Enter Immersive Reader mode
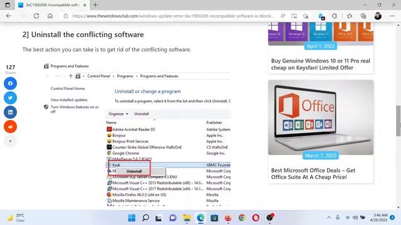401x225 pixels. click(x=294, y=16)
